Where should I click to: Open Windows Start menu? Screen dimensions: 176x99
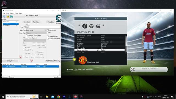coord(3,97)
